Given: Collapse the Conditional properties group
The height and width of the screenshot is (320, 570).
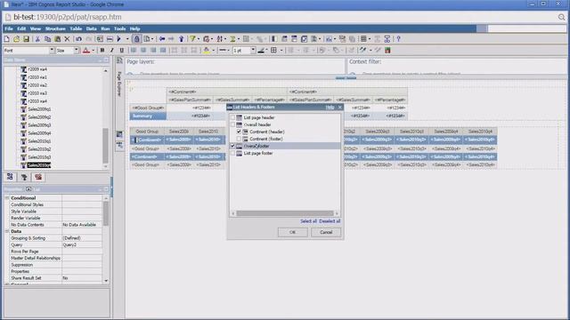Looking at the screenshot, I should 7,198.
